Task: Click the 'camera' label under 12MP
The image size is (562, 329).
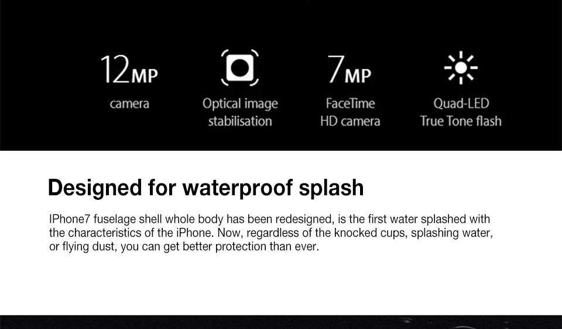Action: (129, 103)
